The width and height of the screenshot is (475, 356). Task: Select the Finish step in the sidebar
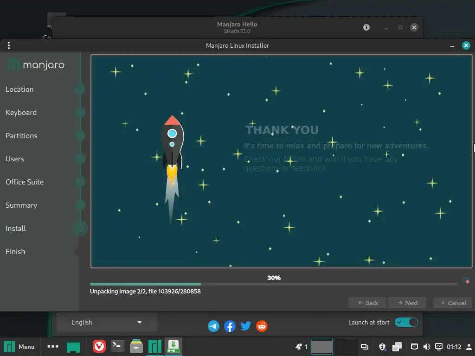pos(15,252)
